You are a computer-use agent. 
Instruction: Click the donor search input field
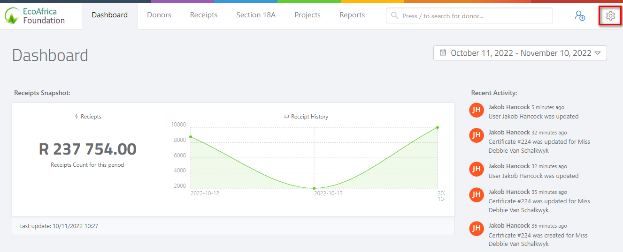coord(474,16)
